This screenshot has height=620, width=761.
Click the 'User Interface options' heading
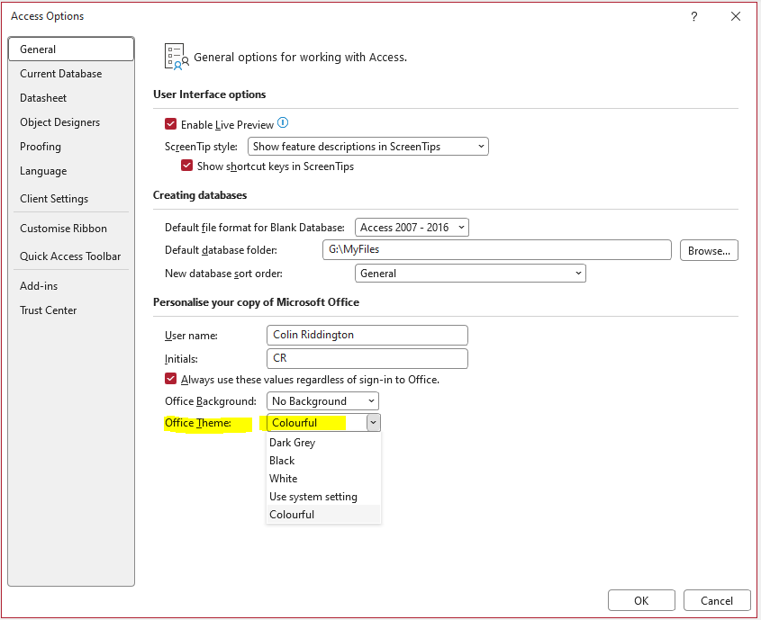pos(210,94)
